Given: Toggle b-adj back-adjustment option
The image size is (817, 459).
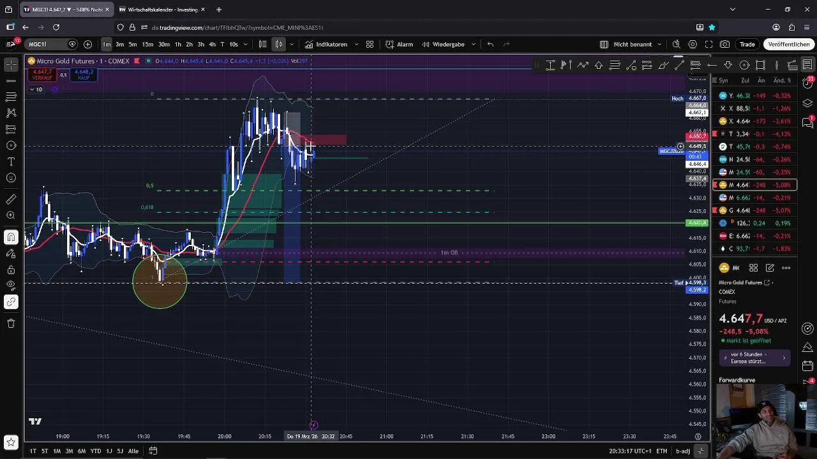Looking at the screenshot, I should [x=683, y=451].
